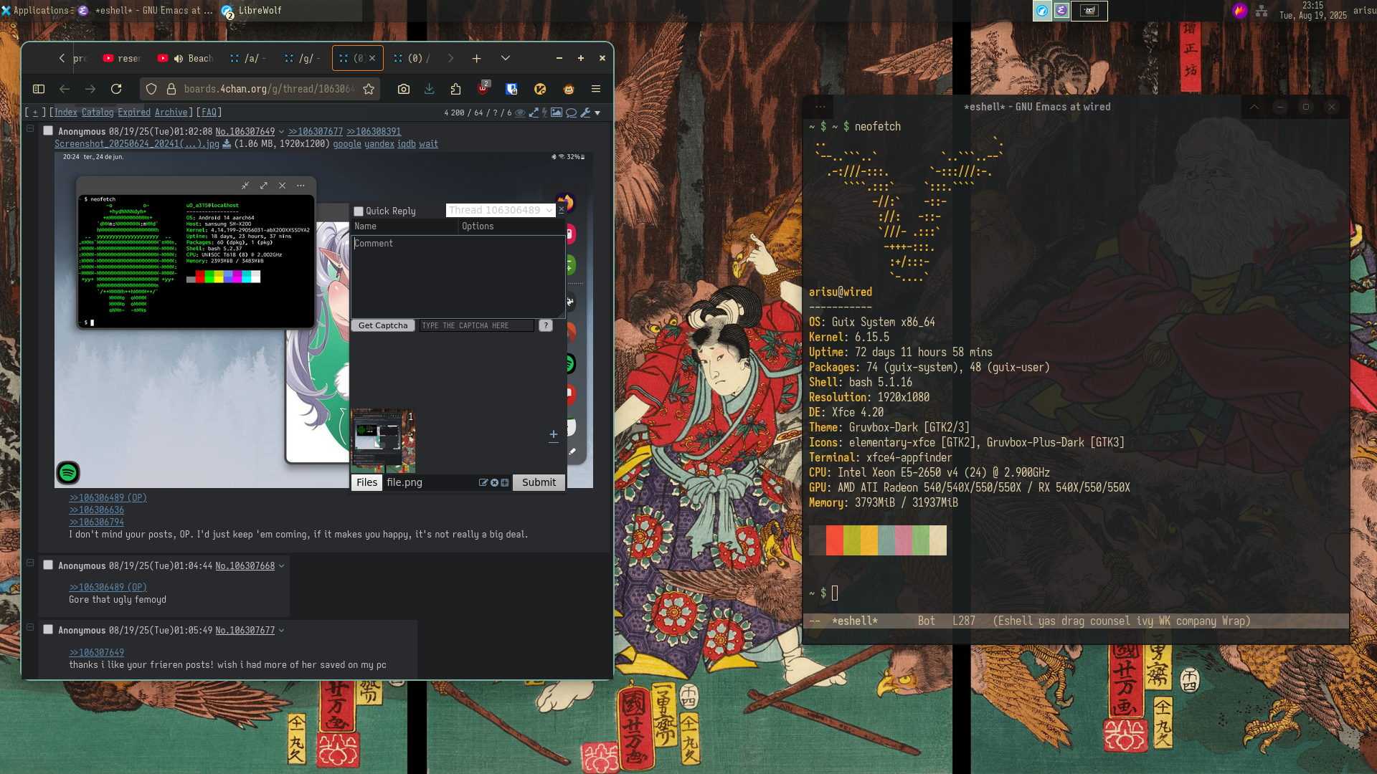Tick the checkbox for post No.106307668
1377x774 pixels.
coord(48,565)
